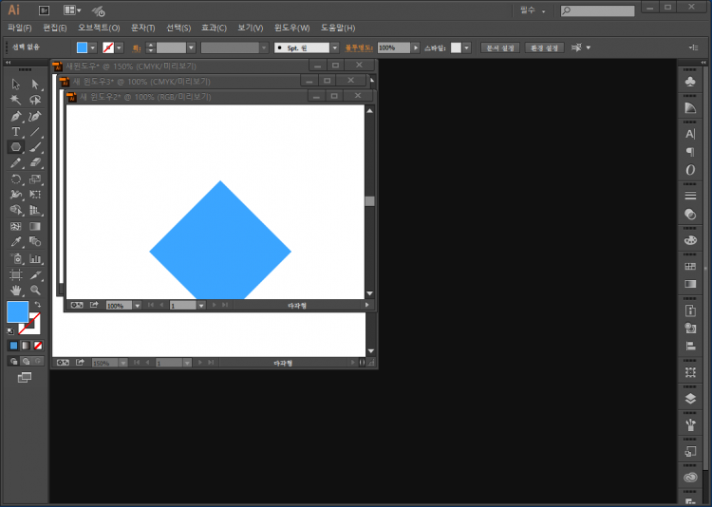Select the Type (T) tool
The width and height of the screenshot is (712, 507).
click(x=16, y=132)
